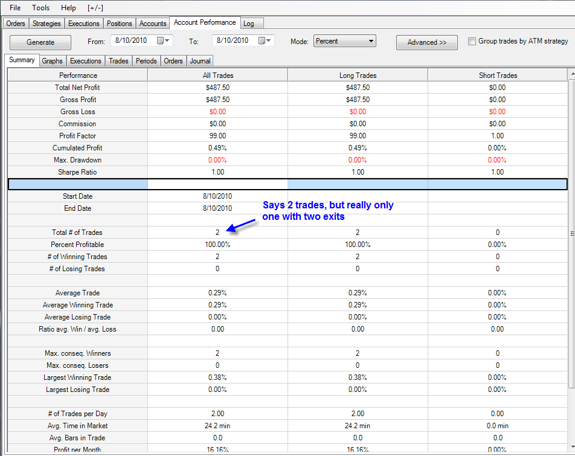Click the scroll down arrow of table
Screen dimensions: 575x456
coord(572,447)
